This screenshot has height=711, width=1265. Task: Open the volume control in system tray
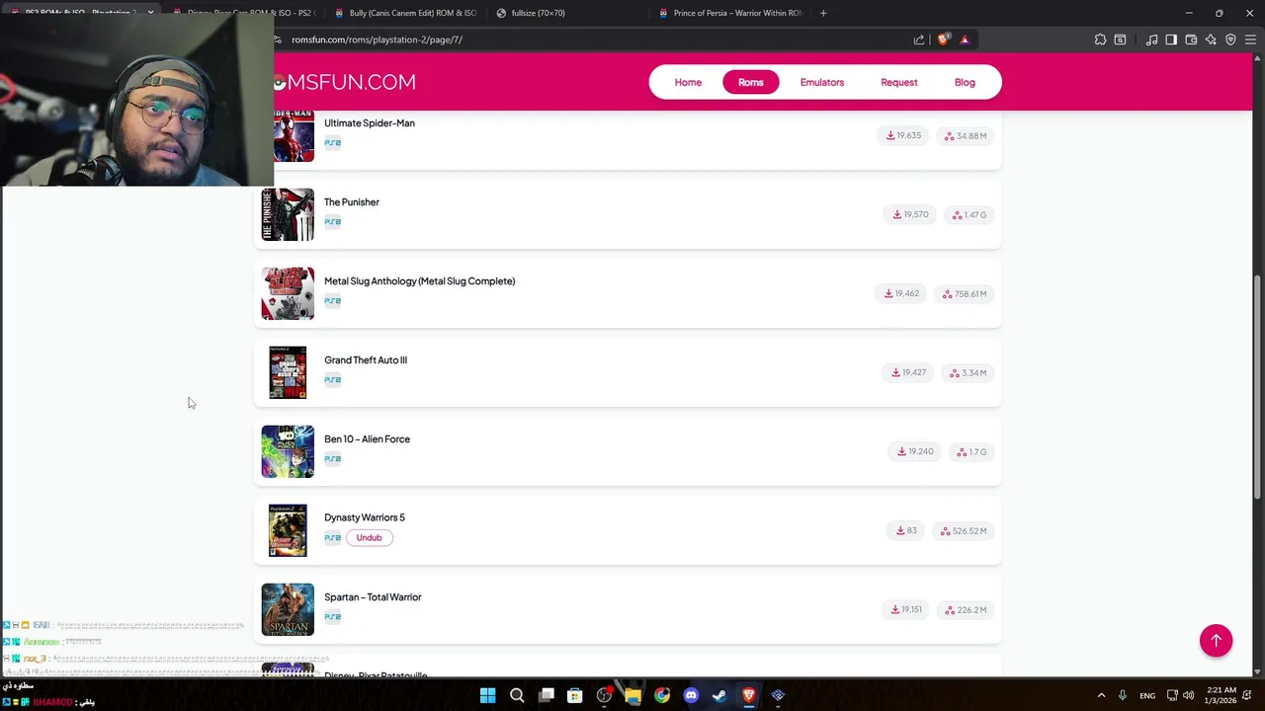coord(1189,695)
